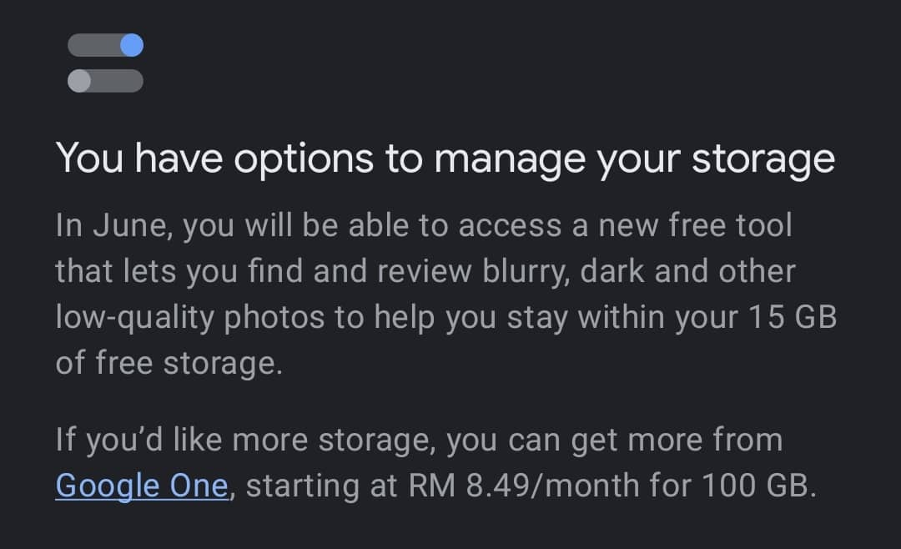
Task: Click the gray knob of the lower switch
Action: tap(79, 81)
